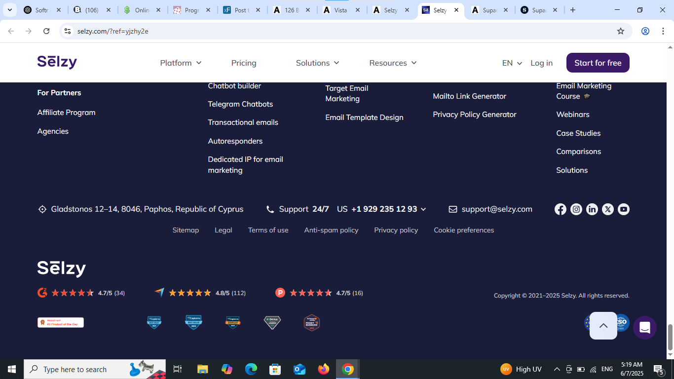
Task: Open the Windows Start menu
Action: pyautogui.click(x=12, y=369)
